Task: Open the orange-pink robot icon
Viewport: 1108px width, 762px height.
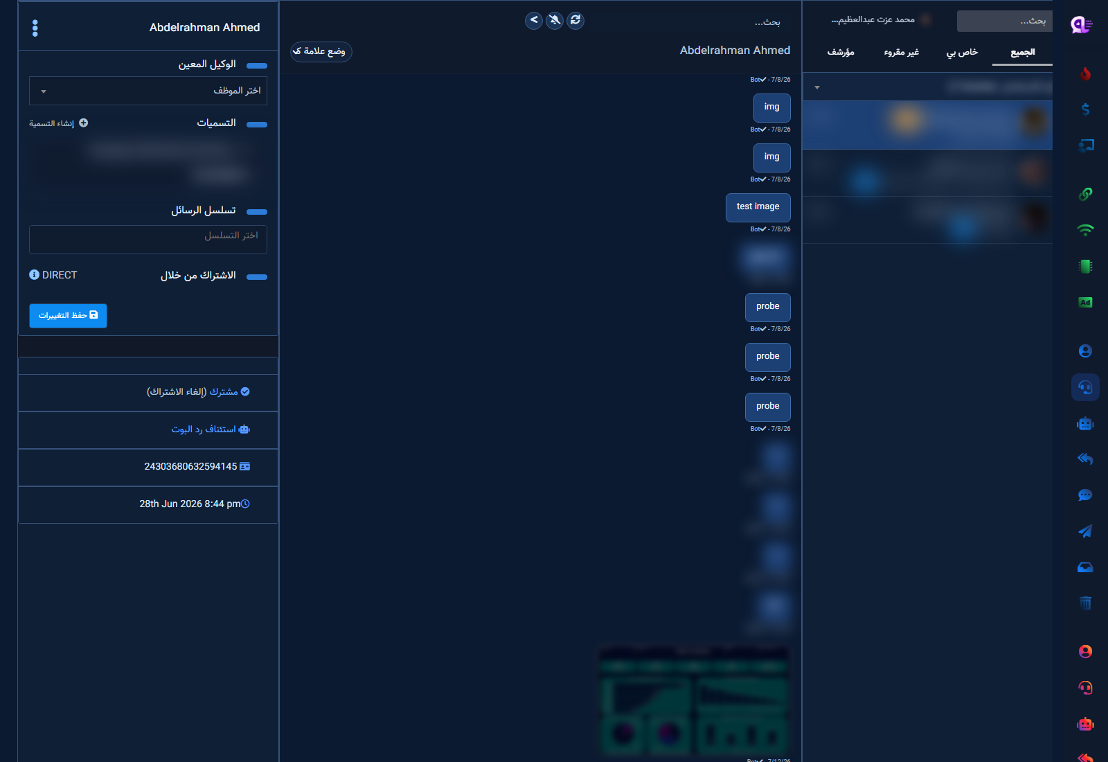Action: pos(1085,724)
